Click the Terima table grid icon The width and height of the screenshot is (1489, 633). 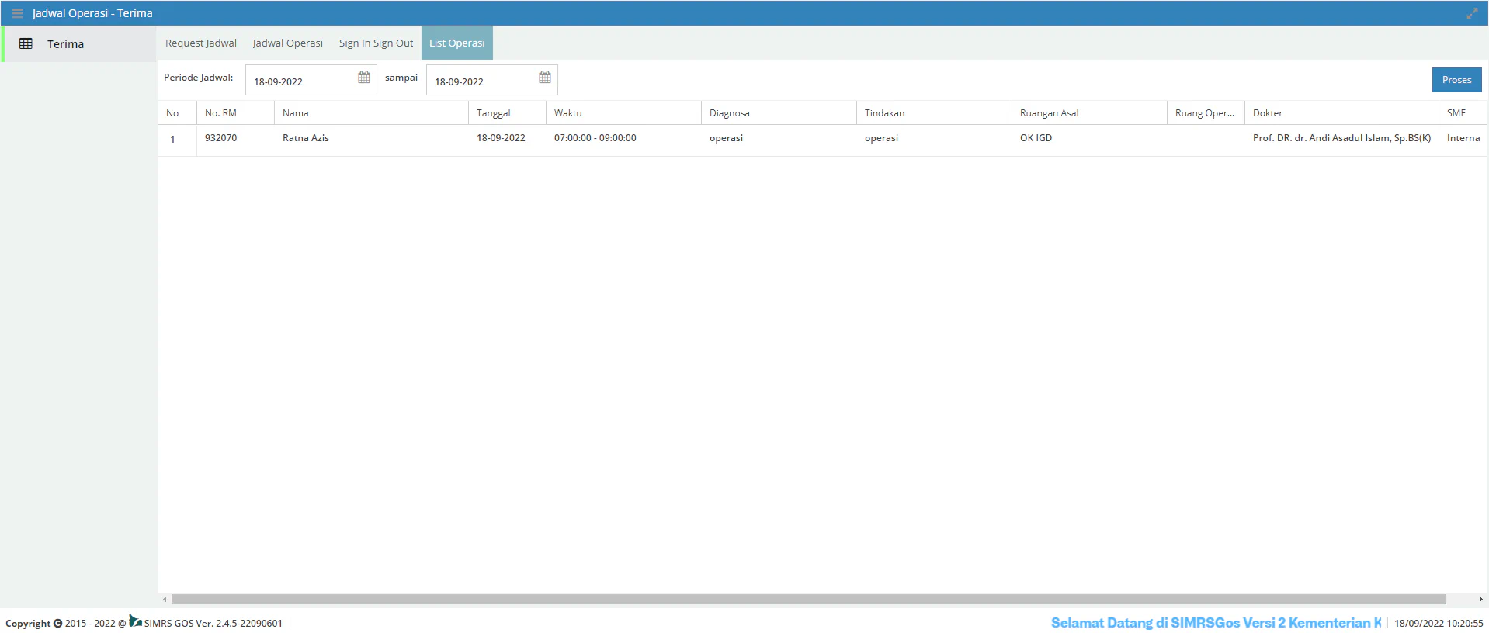26,44
